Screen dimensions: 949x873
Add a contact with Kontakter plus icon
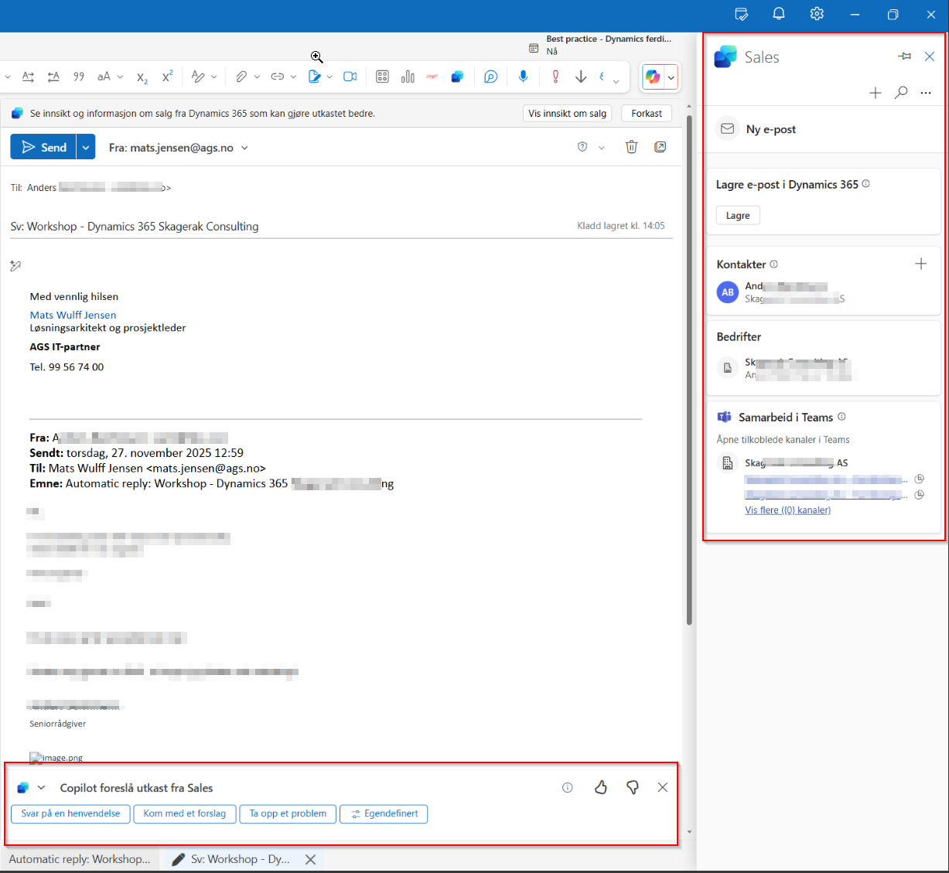coord(920,264)
